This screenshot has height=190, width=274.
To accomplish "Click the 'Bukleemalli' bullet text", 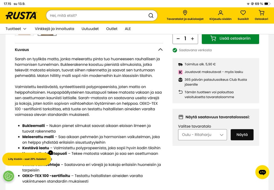I will point(34,126).
